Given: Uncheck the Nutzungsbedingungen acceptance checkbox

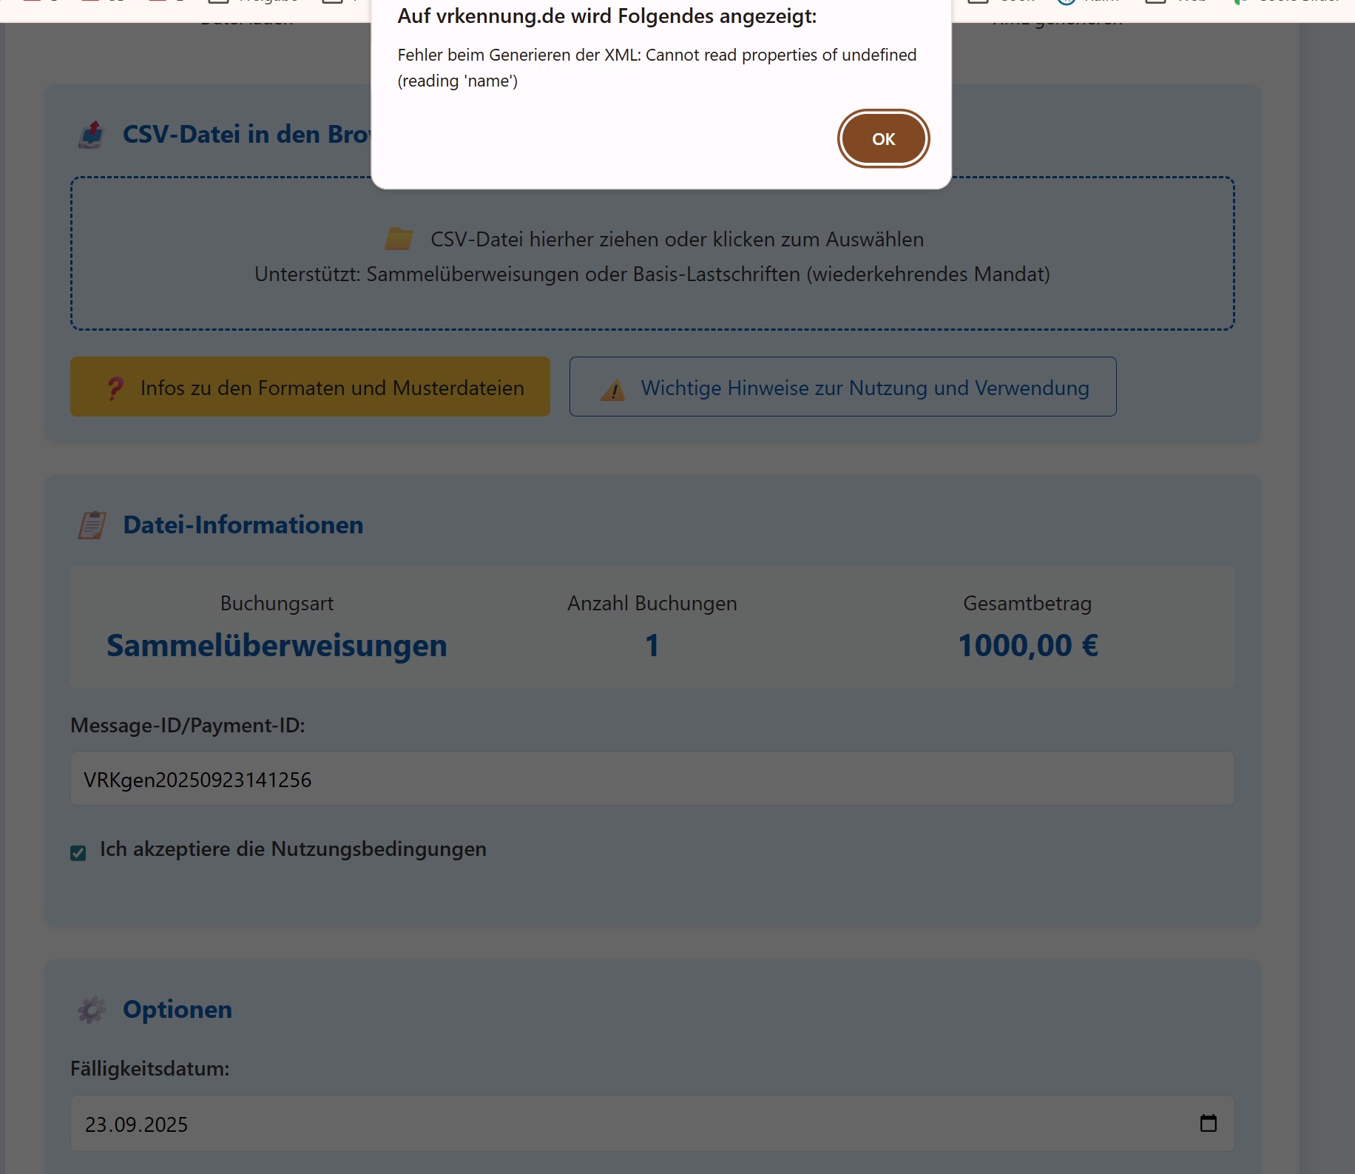Looking at the screenshot, I should tap(78, 853).
